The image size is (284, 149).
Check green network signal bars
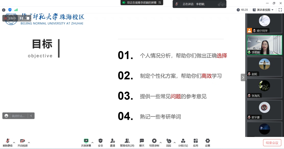click(x=16, y=10)
